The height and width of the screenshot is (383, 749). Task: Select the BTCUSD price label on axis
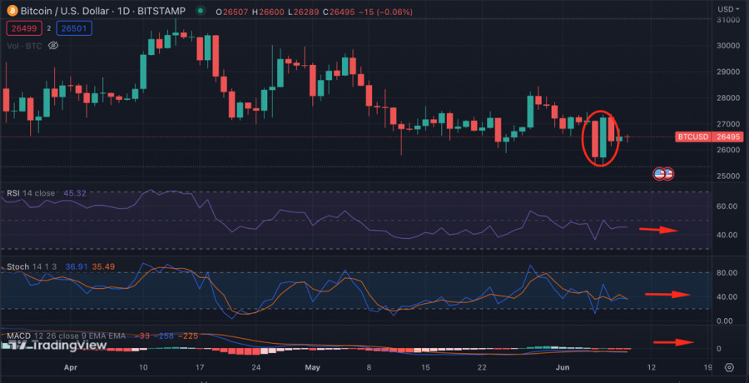click(x=692, y=137)
